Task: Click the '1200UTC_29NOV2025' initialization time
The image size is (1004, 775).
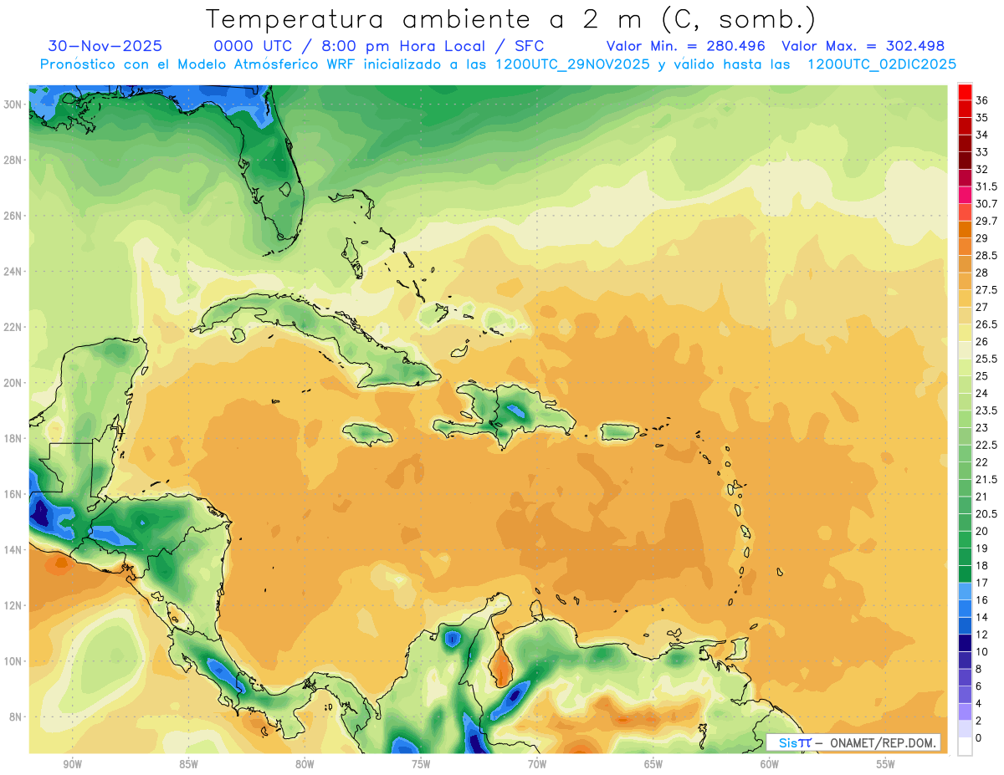Action: (x=574, y=64)
